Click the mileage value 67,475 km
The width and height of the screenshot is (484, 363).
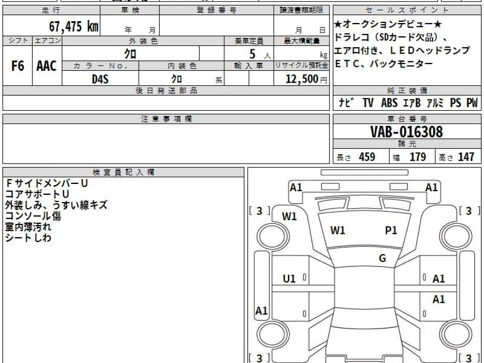pos(74,27)
